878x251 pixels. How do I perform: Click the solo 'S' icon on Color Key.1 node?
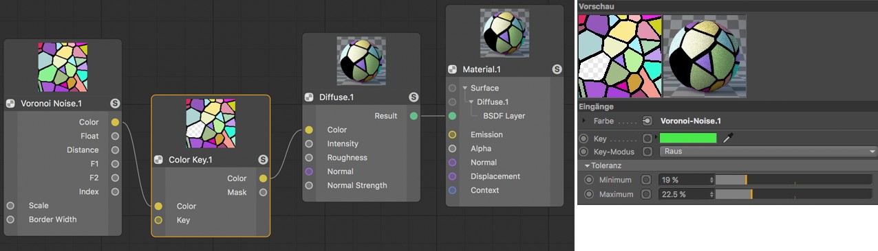coord(263,160)
